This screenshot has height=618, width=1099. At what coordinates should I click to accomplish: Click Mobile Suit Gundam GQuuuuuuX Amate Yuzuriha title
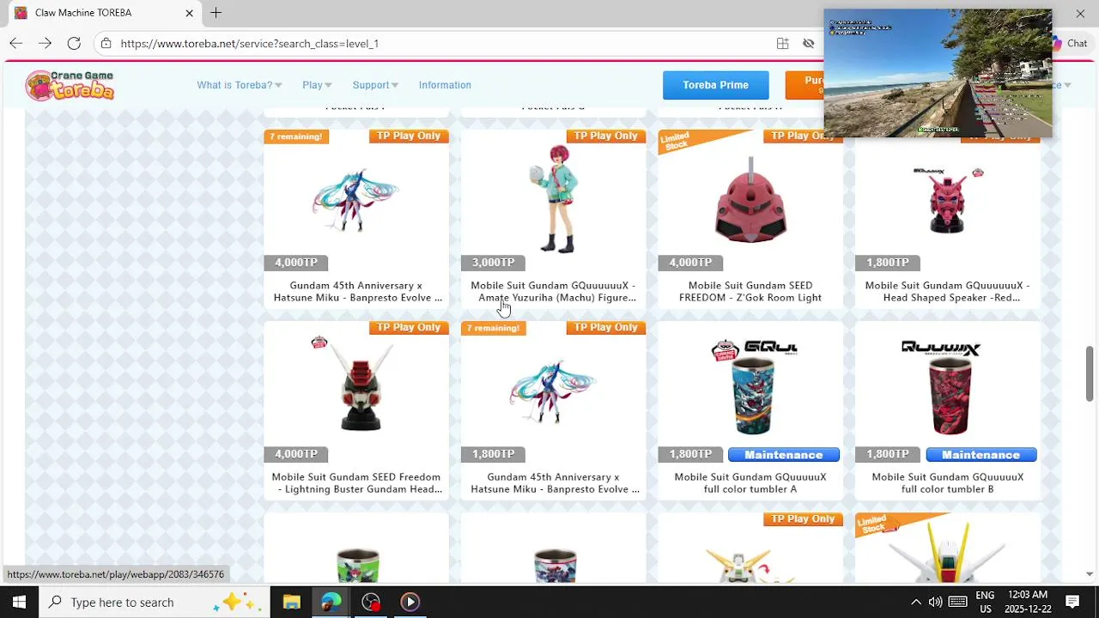(x=554, y=292)
